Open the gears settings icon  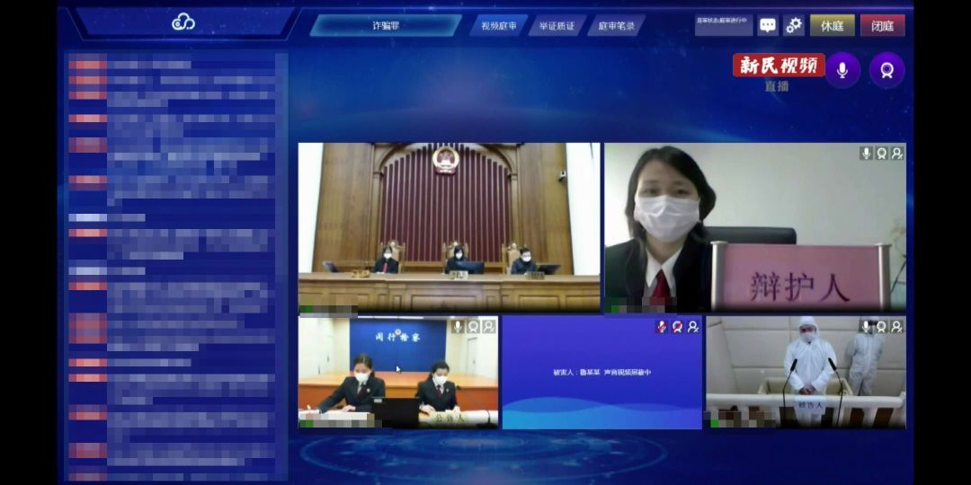click(794, 25)
